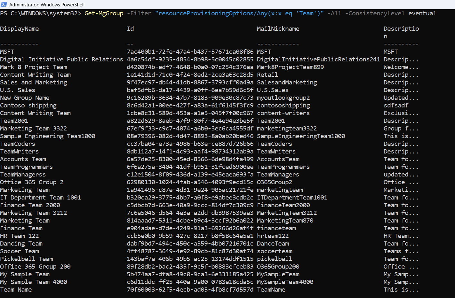The width and height of the screenshot is (455, 298).
Task: Click the sdfsadf description value
Action: (x=396, y=106)
